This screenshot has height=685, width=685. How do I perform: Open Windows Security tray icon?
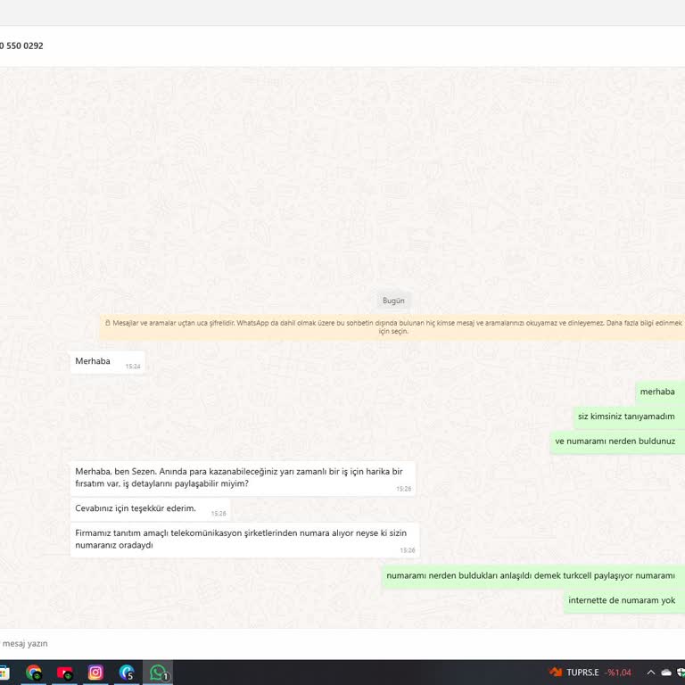click(681, 673)
